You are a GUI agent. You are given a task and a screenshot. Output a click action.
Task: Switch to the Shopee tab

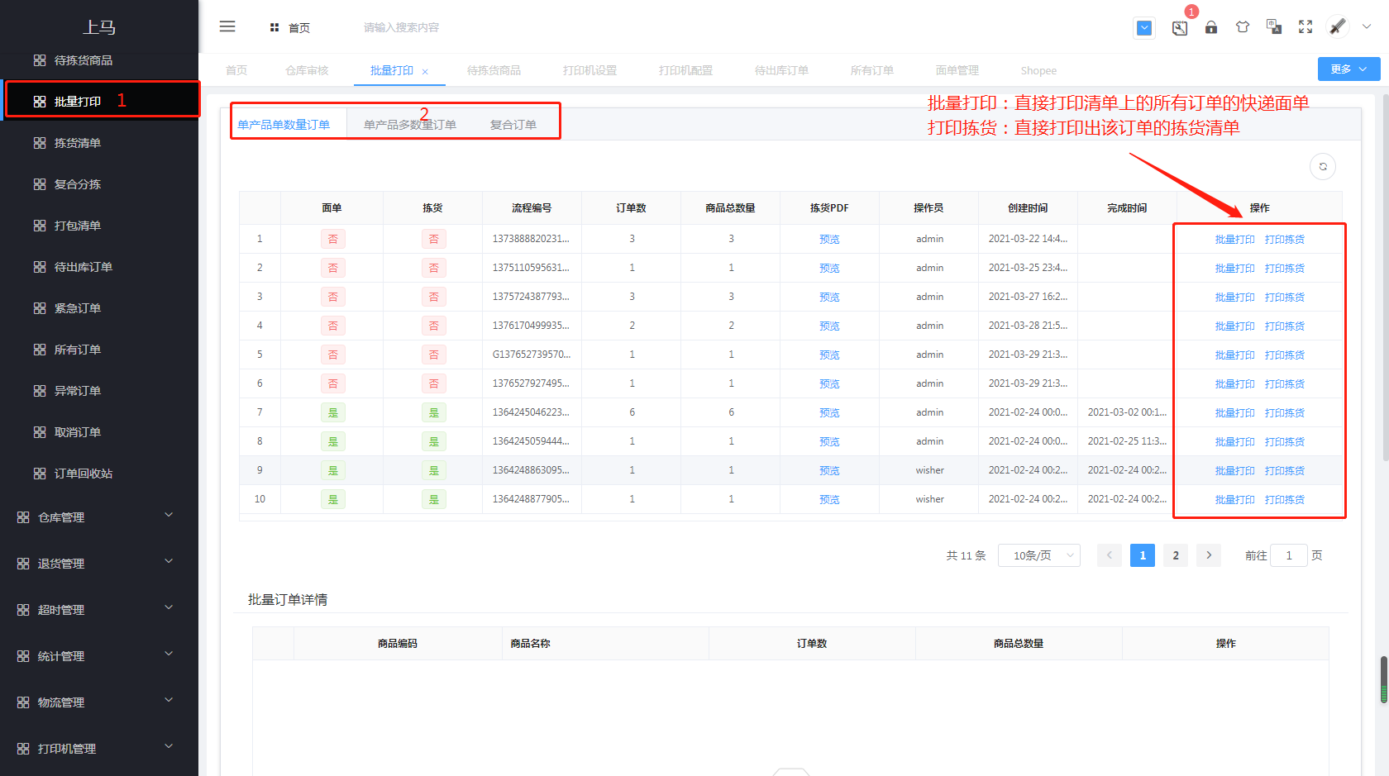point(1038,71)
